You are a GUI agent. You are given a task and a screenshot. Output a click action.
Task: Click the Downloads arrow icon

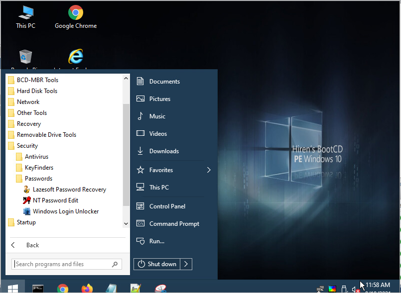click(140, 151)
